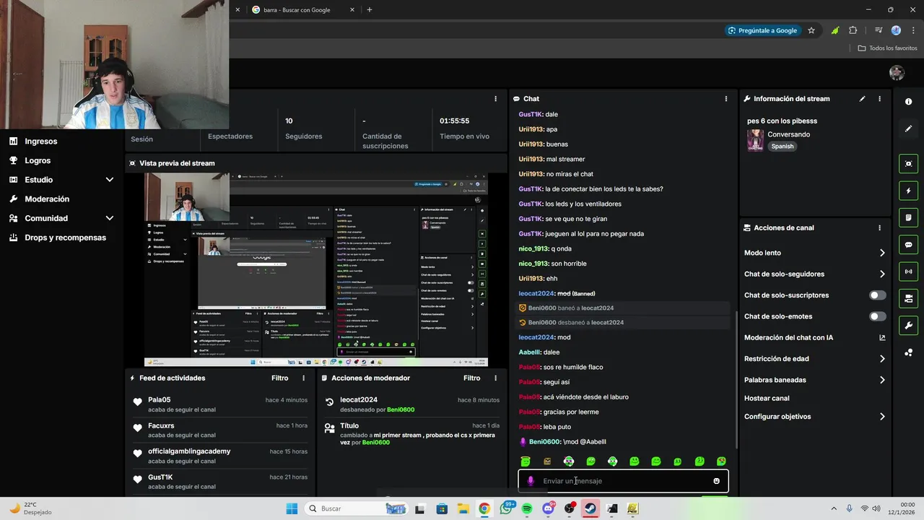Click 'pes 6 con los pibesss' stream title
This screenshot has height=520, width=924.
point(782,121)
